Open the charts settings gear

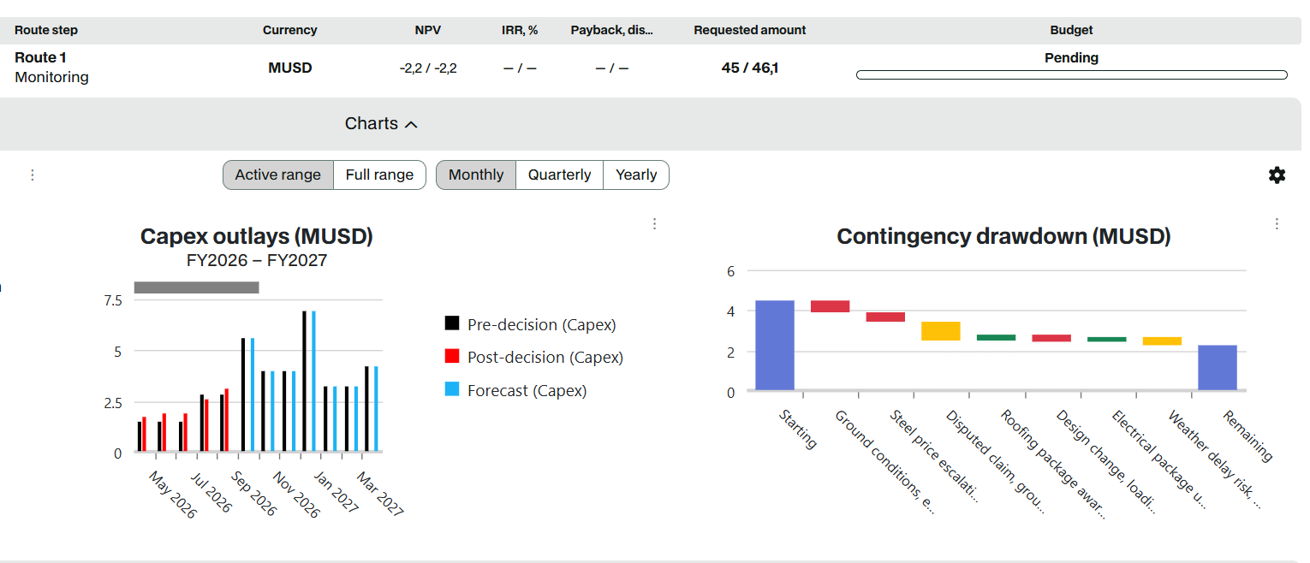pyautogui.click(x=1277, y=175)
